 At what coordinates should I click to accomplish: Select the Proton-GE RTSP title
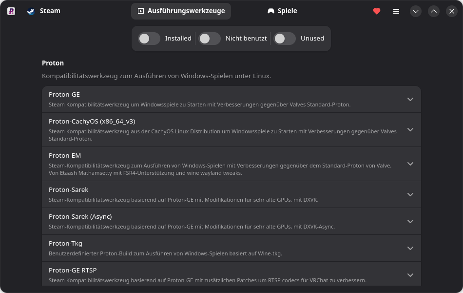(x=73, y=270)
